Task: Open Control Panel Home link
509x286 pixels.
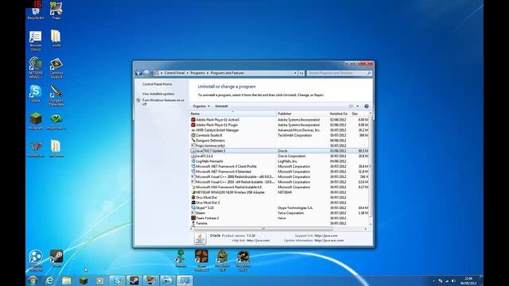Action: [x=157, y=84]
